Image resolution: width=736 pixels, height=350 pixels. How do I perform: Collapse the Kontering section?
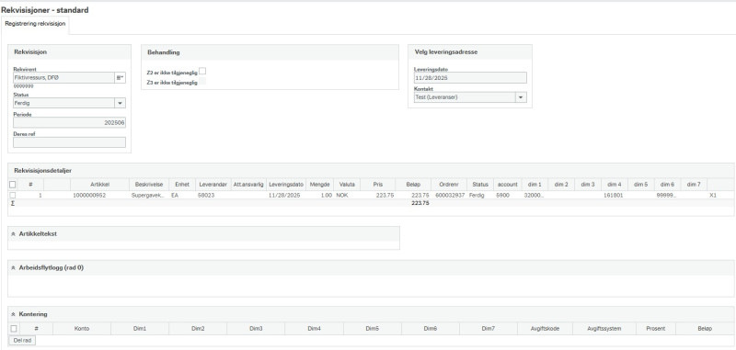(13, 314)
